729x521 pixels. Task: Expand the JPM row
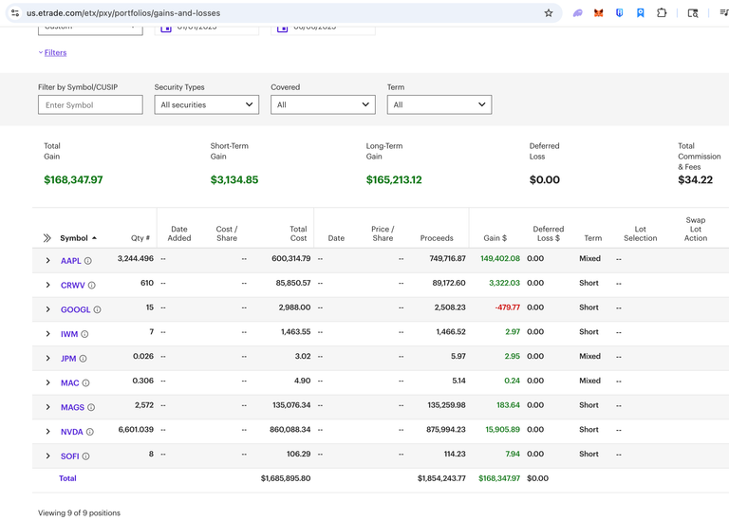click(47, 359)
